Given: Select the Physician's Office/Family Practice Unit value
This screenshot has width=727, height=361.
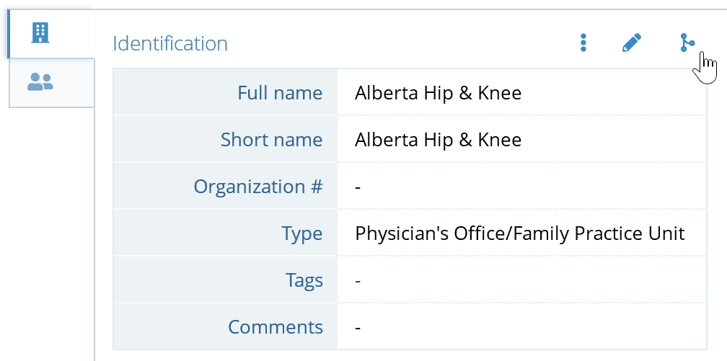Looking at the screenshot, I should [x=520, y=233].
